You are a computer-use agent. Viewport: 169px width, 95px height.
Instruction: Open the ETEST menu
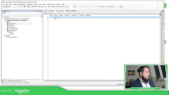(36, 4)
